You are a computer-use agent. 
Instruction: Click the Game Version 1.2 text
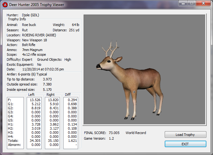coord(111,138)
